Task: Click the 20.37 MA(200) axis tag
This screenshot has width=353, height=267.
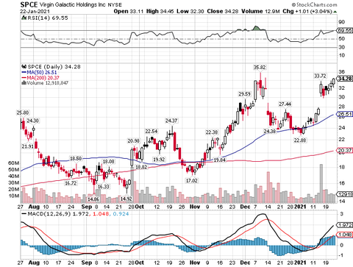Action: [345, 151]
